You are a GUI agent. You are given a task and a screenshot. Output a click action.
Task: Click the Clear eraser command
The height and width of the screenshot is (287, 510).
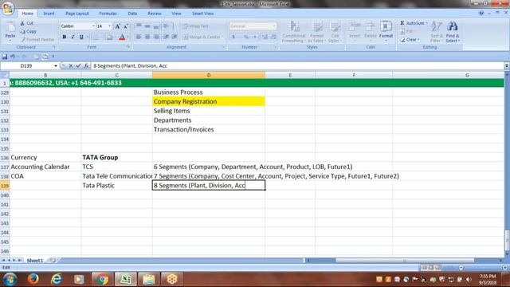[410, 39]
